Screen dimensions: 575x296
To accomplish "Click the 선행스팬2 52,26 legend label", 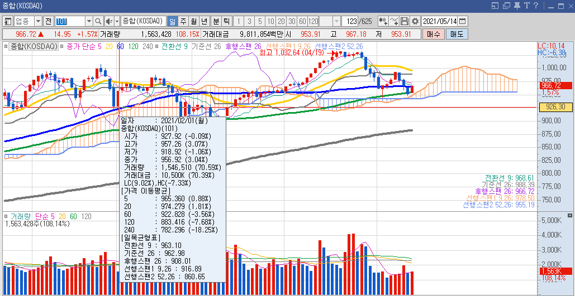I will pyautogui.click(x=339, y=46).
